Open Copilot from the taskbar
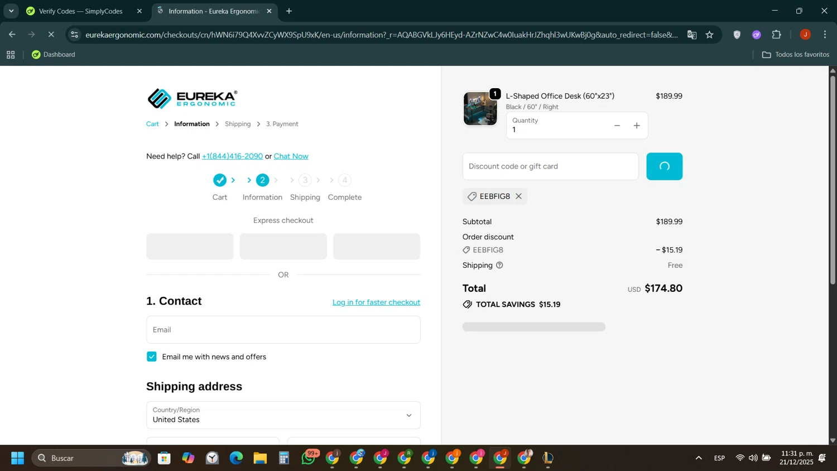Image resolution: width=837 pixels, height=471 pixels. pos(188,458)
